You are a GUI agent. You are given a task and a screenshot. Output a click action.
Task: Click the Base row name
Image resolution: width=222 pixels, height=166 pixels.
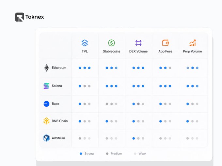tap(55, 104)
